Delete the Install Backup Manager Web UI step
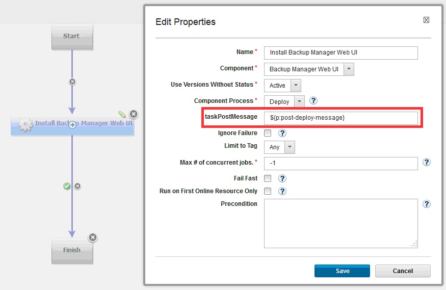 tap(133, 114)
